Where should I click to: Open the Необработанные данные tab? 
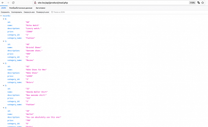pyautogui.click(x=21, y=8)
